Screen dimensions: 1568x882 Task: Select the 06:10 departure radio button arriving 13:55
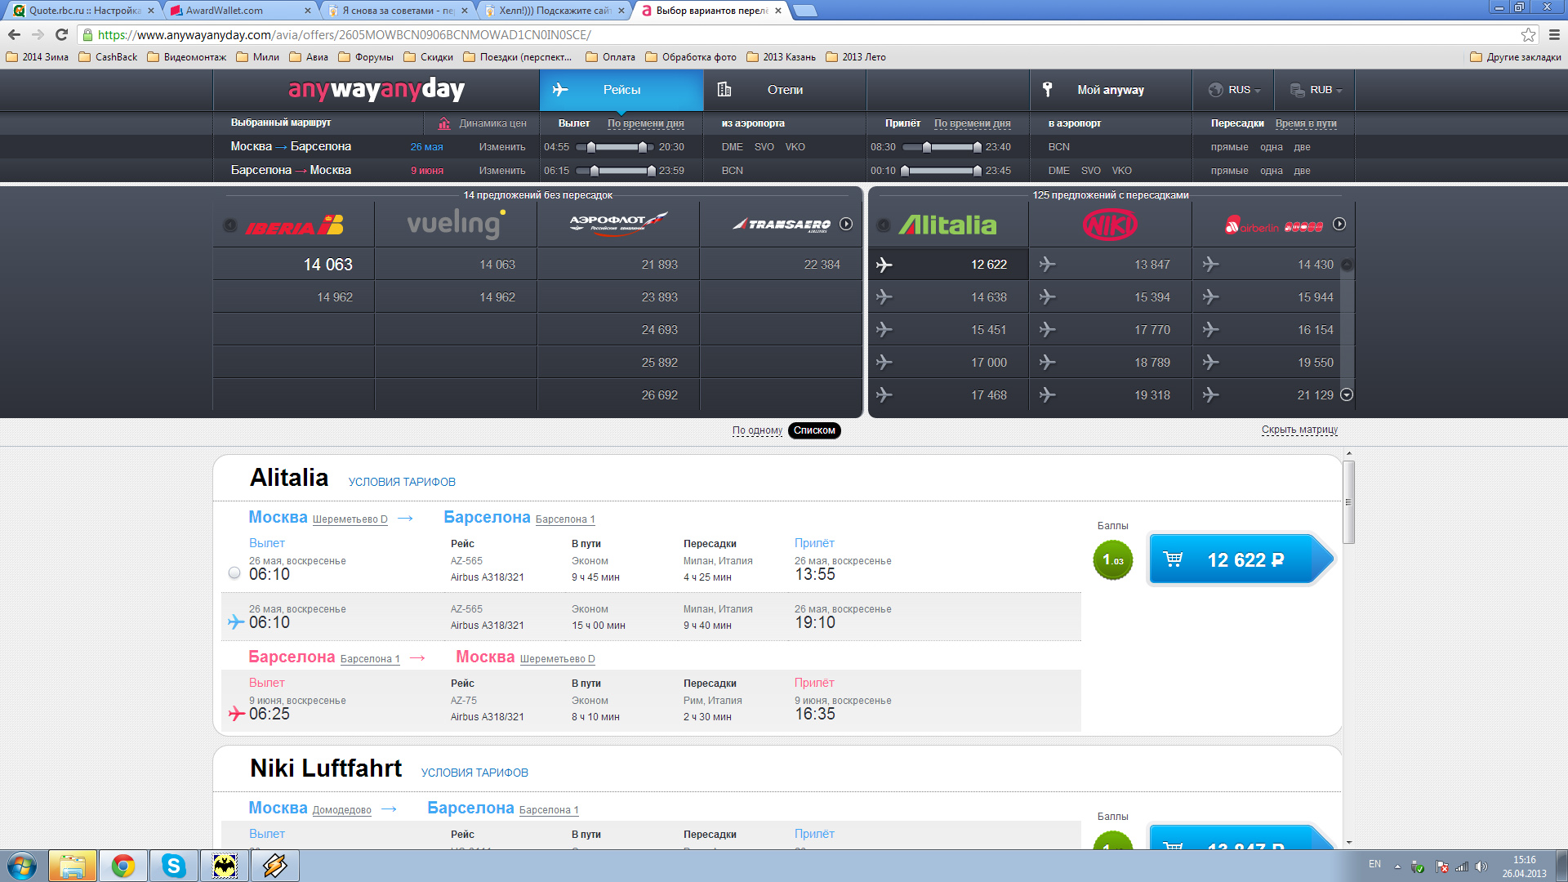[234, 573]
